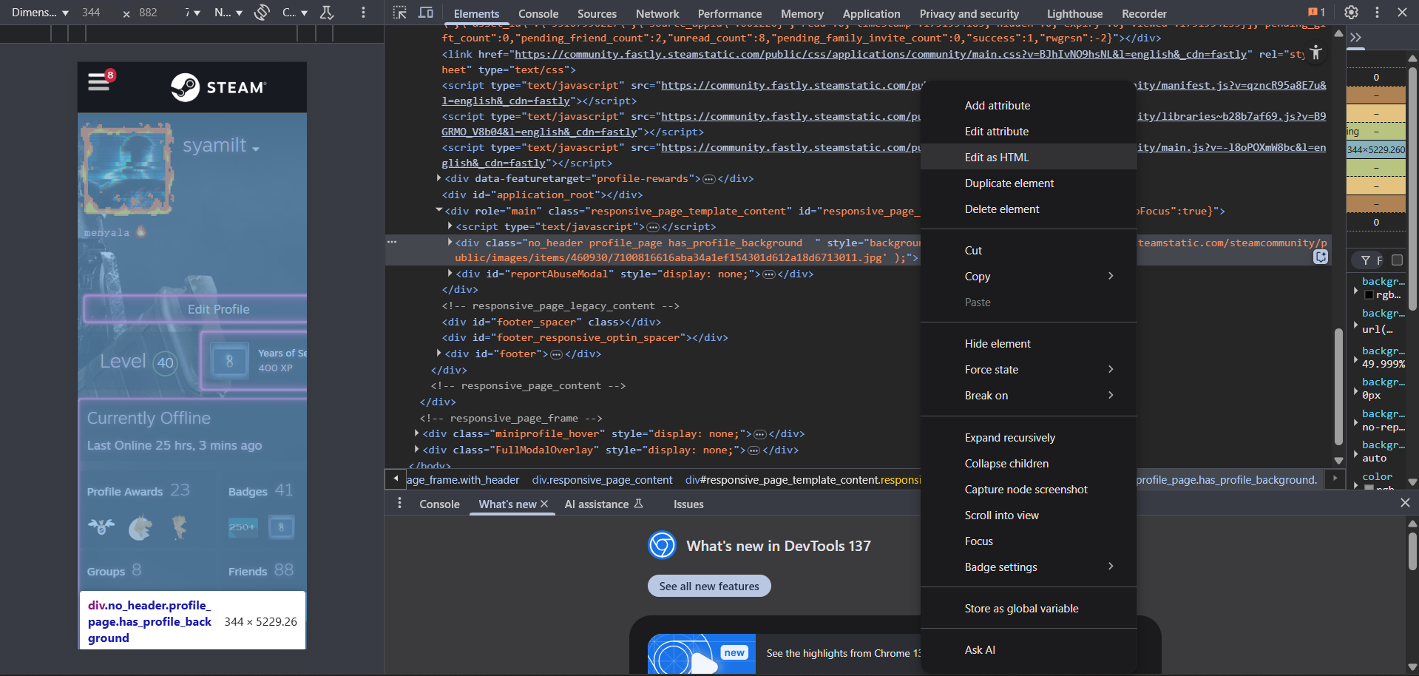Select div.responsive_page_content breadcrumb
Screen dimensions: 1419x676
(x=602, y=480)
